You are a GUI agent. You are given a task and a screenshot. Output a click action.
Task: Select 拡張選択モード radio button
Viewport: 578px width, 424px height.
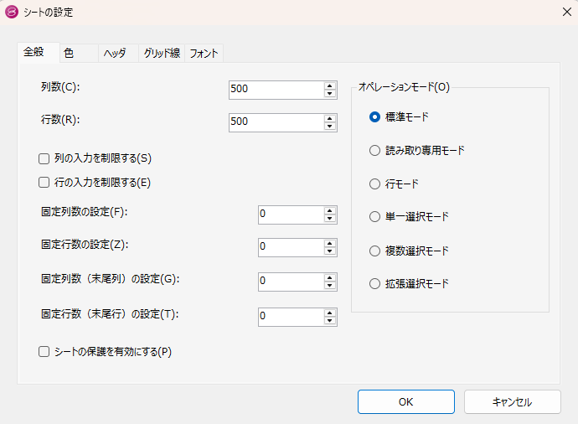click(x=374, y=284)
